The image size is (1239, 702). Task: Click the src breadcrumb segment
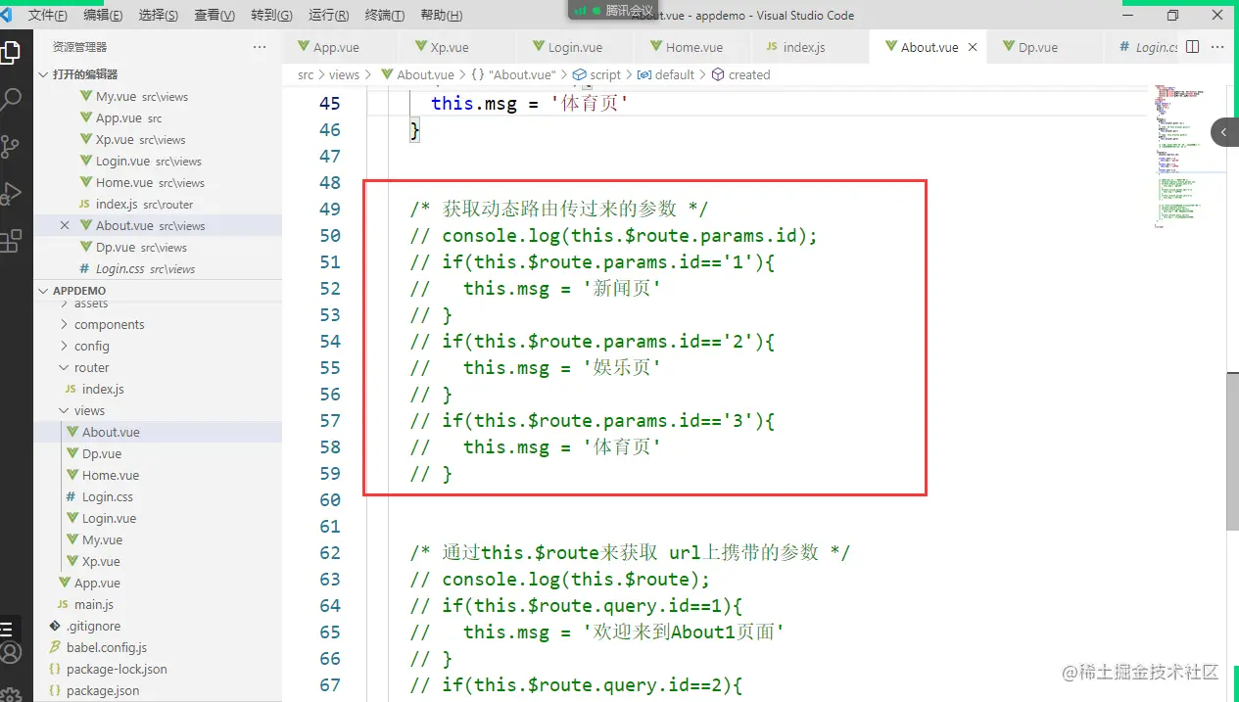(306, 74)
